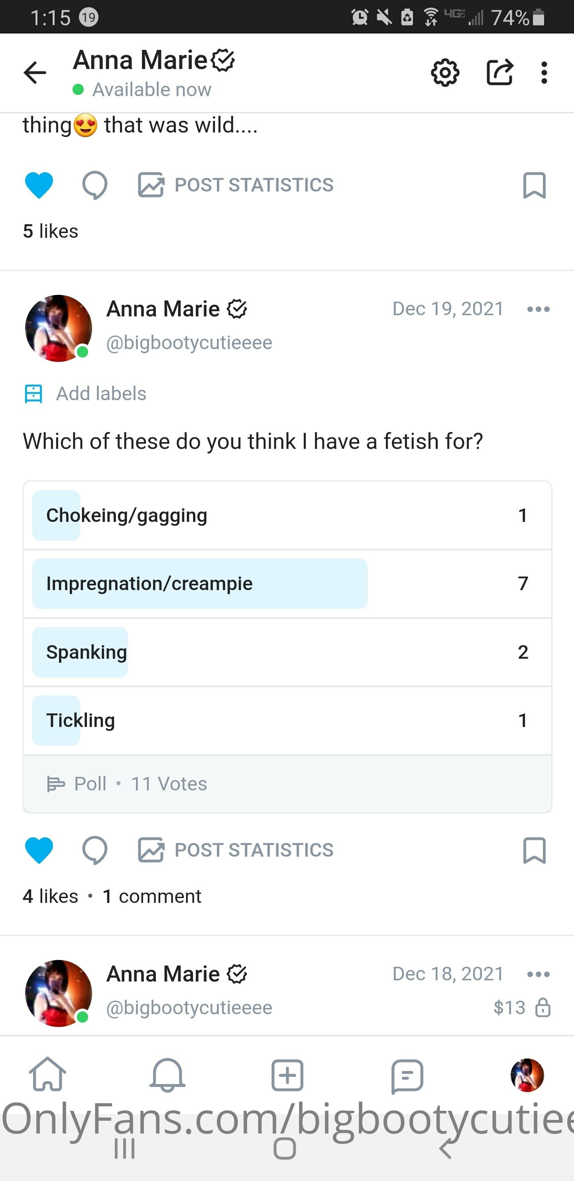The image size is (574, 1181).
Task: Tap the locked $13 post padlock icon
Action: click(x=543, y=1008)
